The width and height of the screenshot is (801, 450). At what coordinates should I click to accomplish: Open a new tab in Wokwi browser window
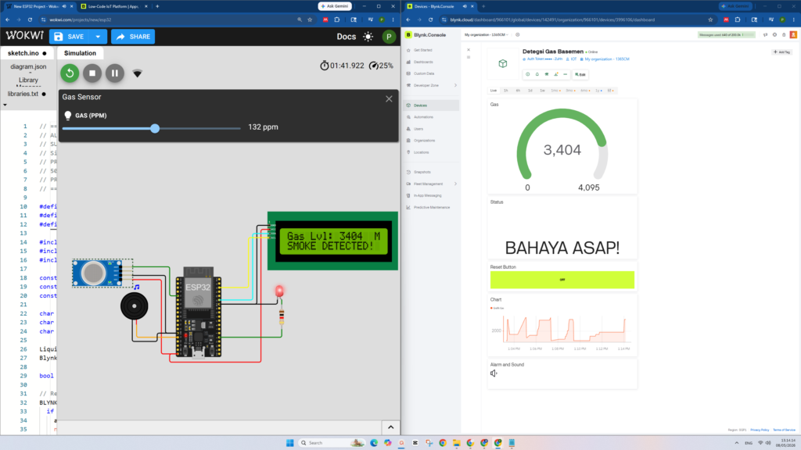coord(157,6)
